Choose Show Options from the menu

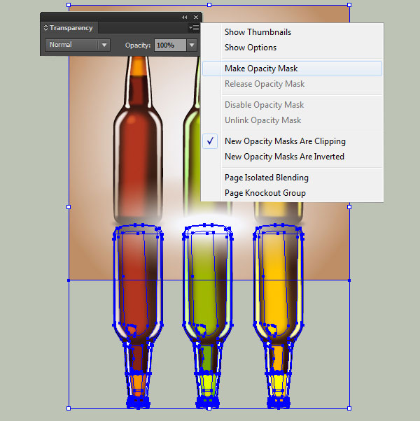point(251,48)
